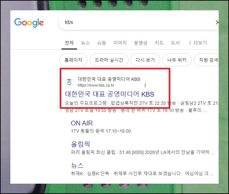
Task: Switch to the 뉴스 tab
Action: (85, 43)
